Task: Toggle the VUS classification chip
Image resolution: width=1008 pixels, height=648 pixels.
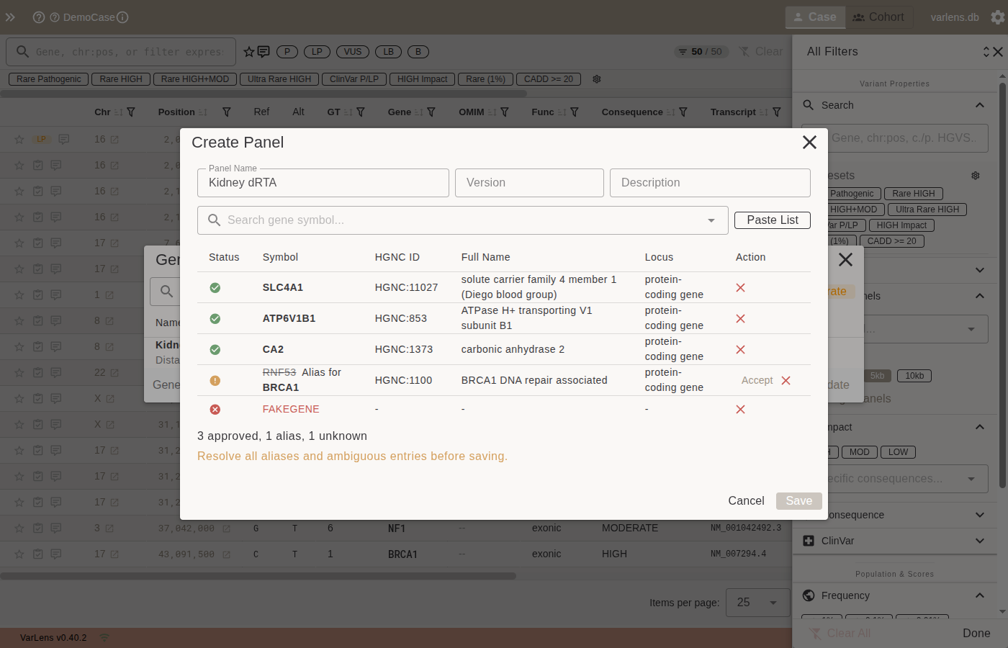Action: (352, 51)
